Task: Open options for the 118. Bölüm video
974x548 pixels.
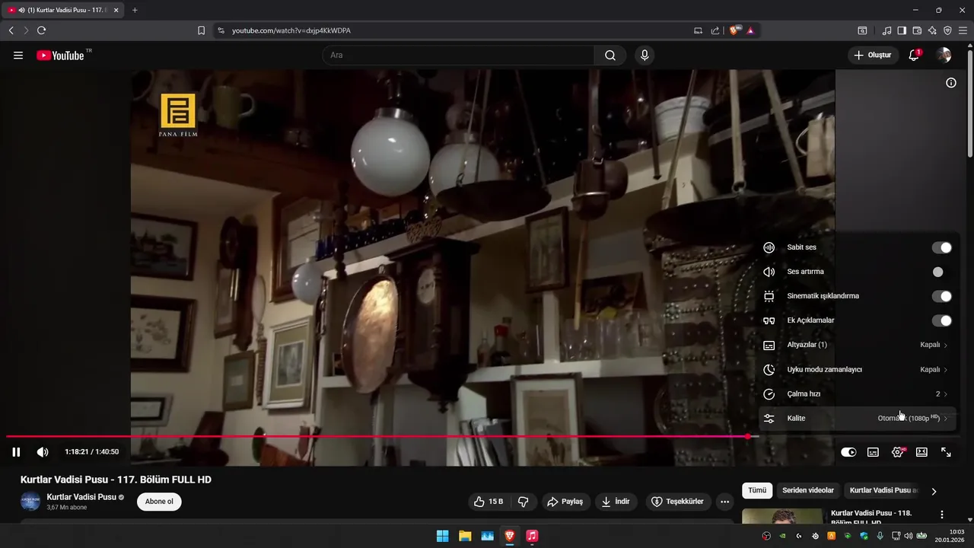Action: click(x=942, y=515)
